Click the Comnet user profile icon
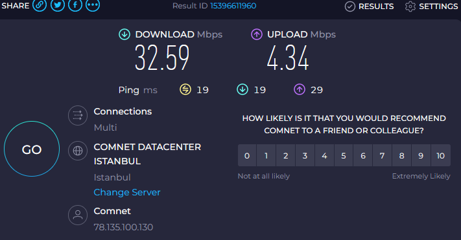This screenshot has height=240, width=461. point(78,215)
